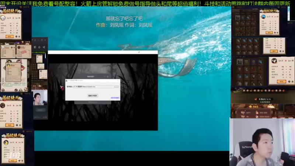
Task: Open the blue link in the dialog's corner
Action: (x=115, y=98)
